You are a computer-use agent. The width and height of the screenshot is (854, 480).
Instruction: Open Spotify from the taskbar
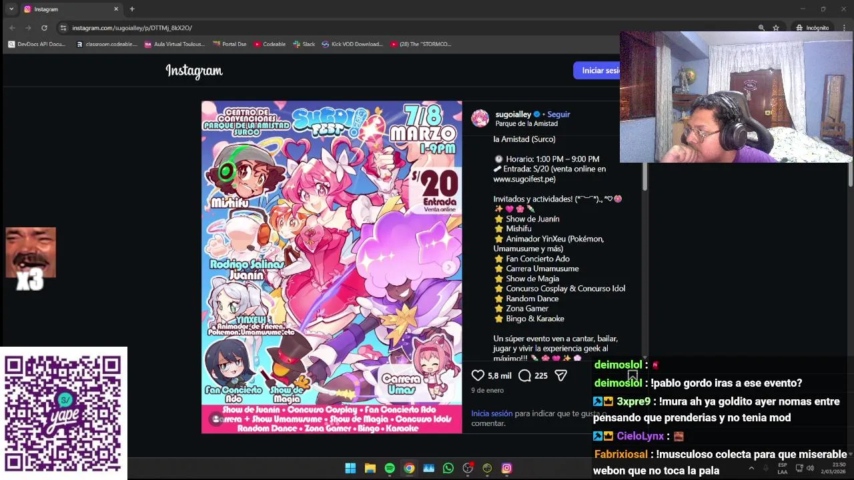(390, 468)
